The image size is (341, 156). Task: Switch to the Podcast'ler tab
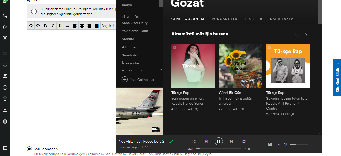(x=225, y=19)
